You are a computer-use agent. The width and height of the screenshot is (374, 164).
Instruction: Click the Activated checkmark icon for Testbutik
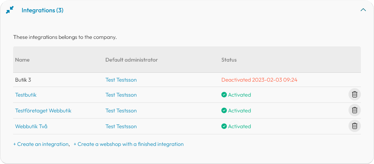pos(224,95)
